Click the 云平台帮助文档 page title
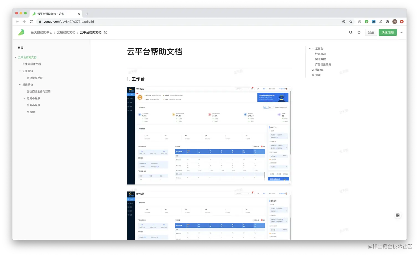 154,52
